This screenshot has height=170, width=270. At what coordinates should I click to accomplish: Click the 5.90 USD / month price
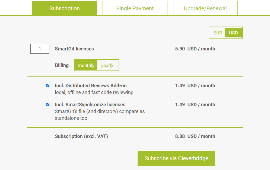(195, 49)
